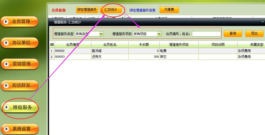Select the 其它 service item cell
Image resolution: width=265 pixels, height=135 pixels.
(x=179, y=57)
